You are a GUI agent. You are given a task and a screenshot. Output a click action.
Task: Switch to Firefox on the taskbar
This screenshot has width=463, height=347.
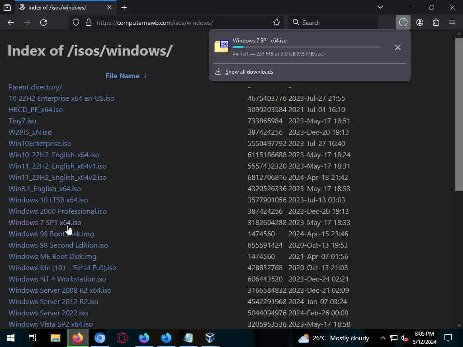78,338
